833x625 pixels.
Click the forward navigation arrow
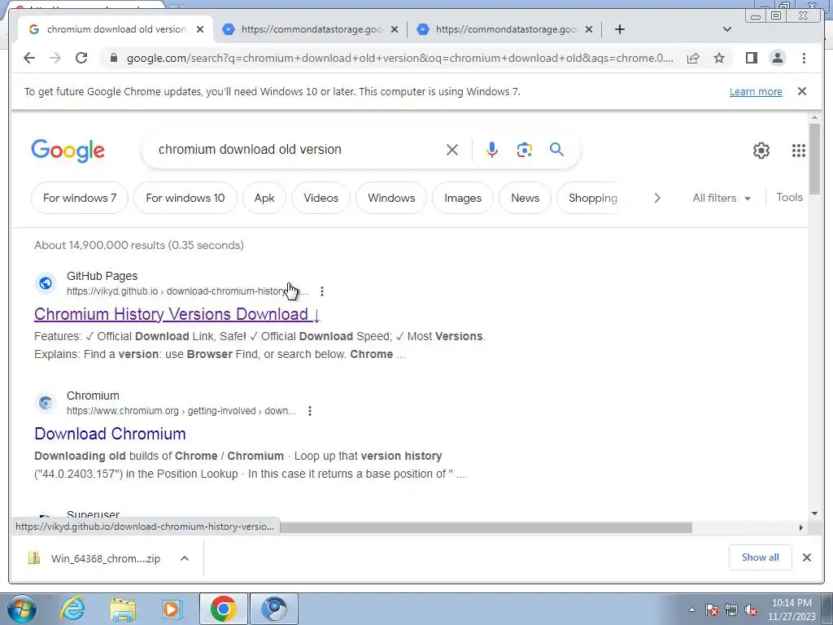click(55, 58)
